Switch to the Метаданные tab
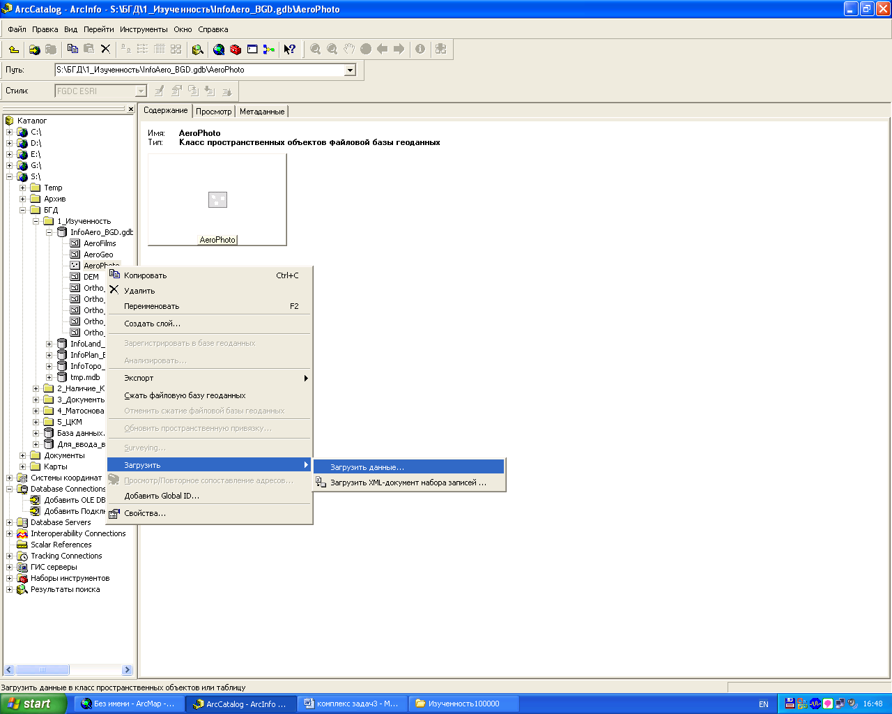This screenshot has height=714, width=892. (x=262, y=112)
